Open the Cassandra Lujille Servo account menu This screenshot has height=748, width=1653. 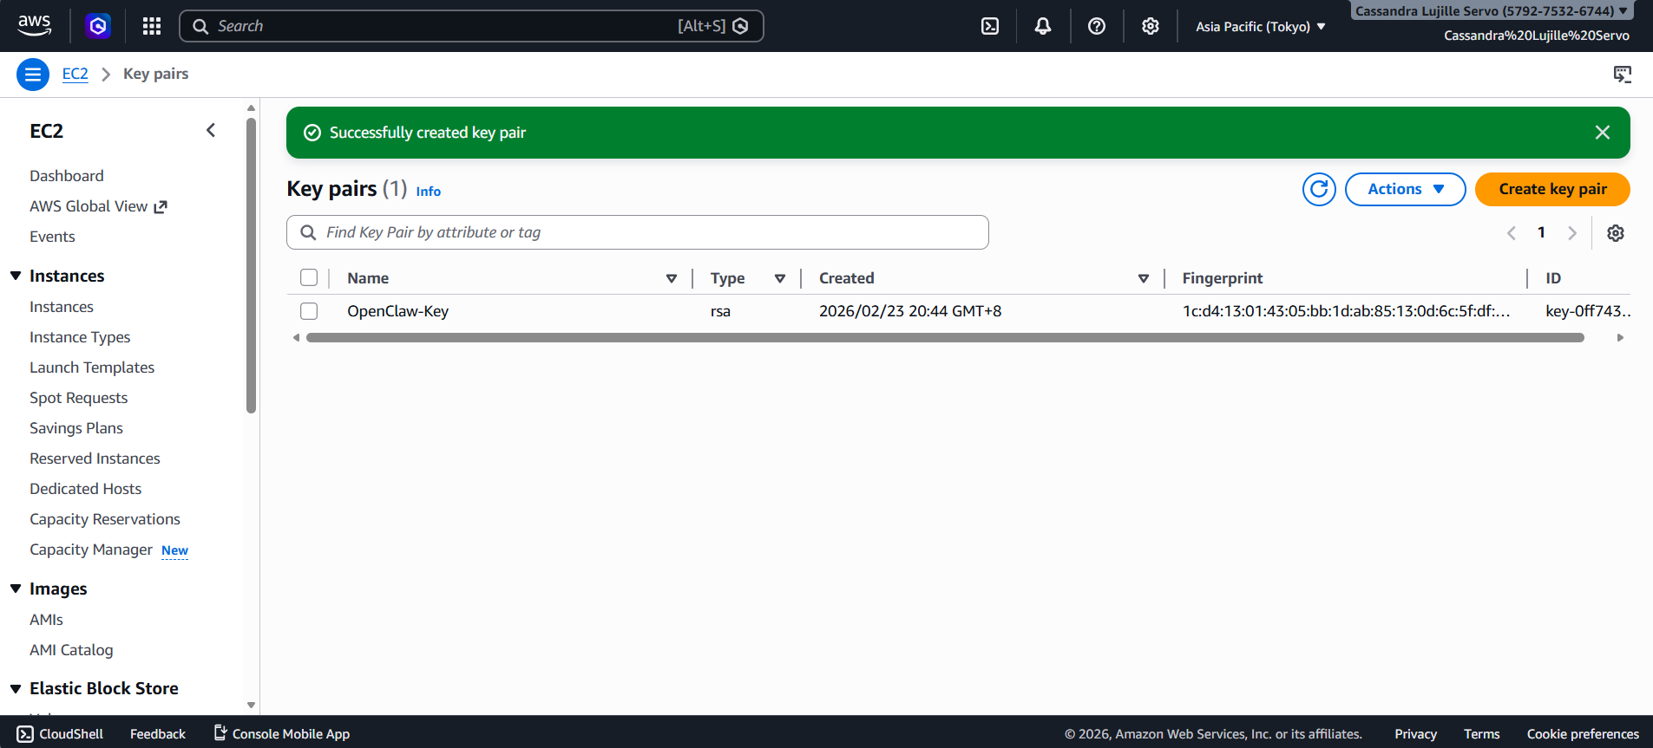click(1492, 10)
